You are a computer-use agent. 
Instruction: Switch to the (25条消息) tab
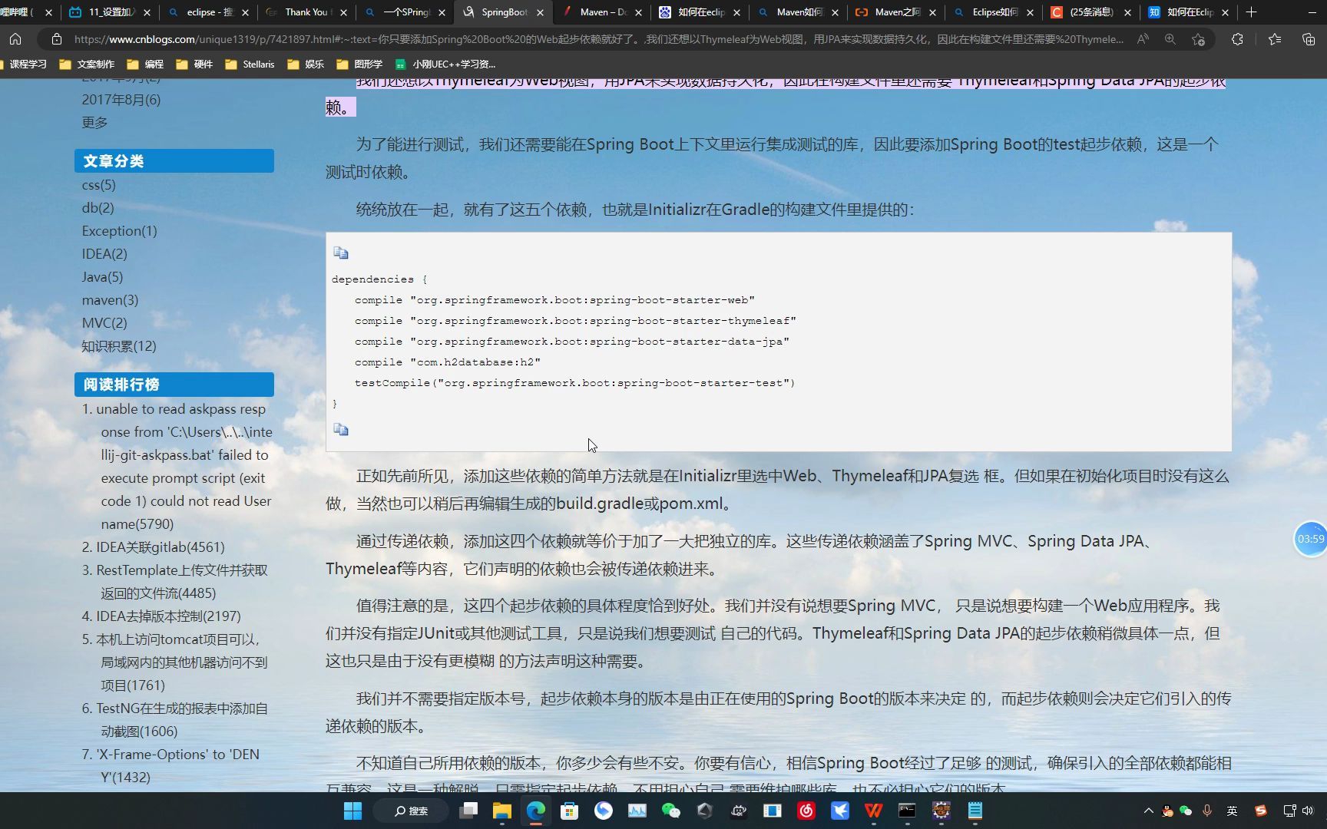[1092, 12]
